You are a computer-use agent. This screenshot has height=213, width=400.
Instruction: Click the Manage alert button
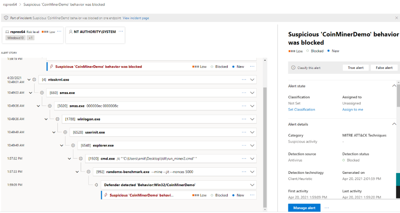pyautogui.click(x=304, y=207)
